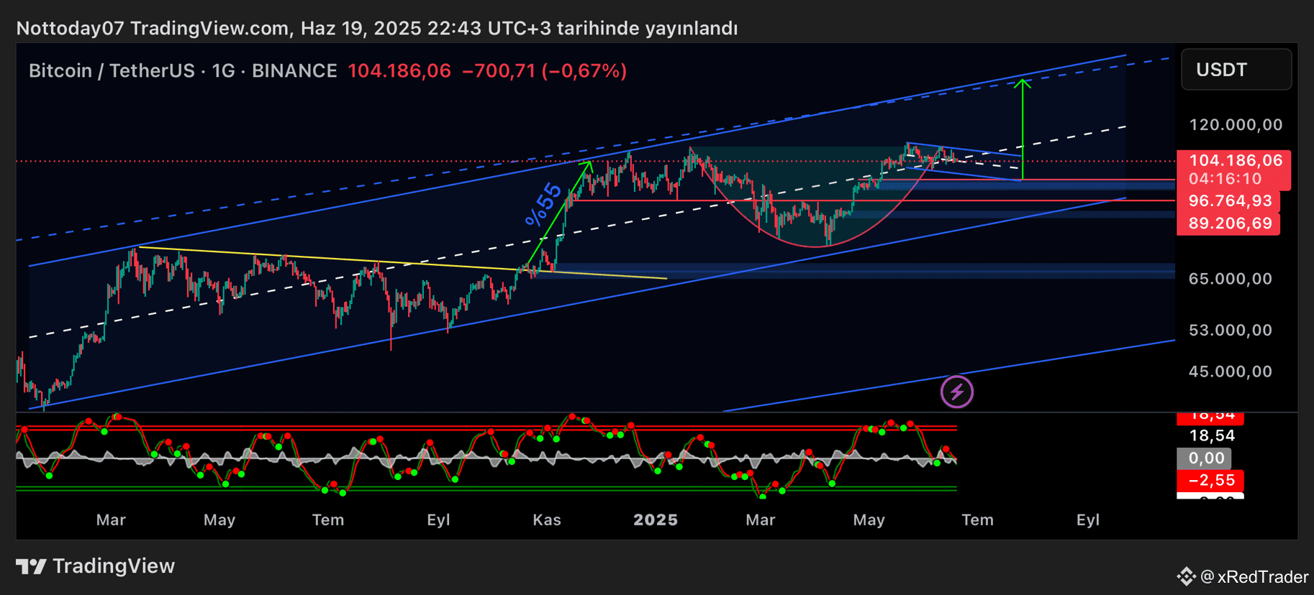Click the red 96.764,93 price level tag
The width and height of the screenshot is (1314, 595).
1228,201
